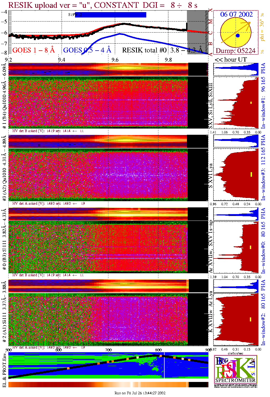Click the yellow marker in In-window#2 spectrum
270x397 pixels.
(x=250, y=319)
